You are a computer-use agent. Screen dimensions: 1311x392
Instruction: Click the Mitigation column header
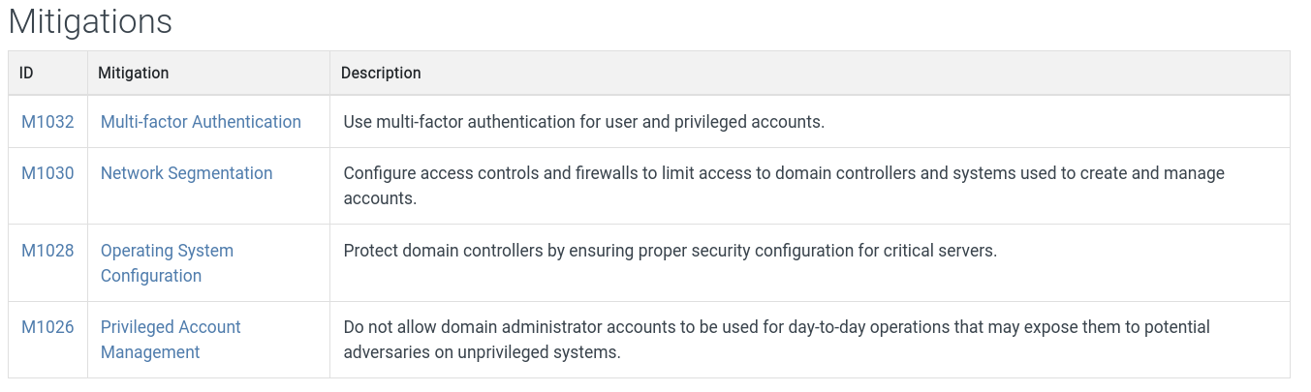click(x=134, y=74)
